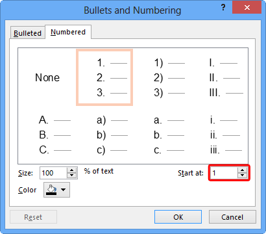Open Help with the question mark icon
The height and width of the screenshot is (234, 266).
[223, 8]
